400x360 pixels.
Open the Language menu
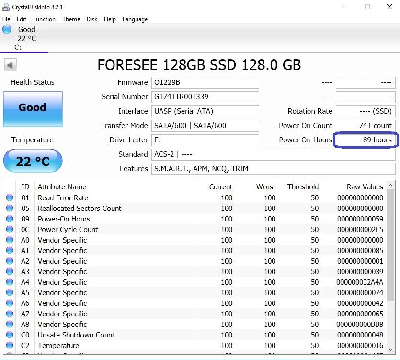[135, 19]
